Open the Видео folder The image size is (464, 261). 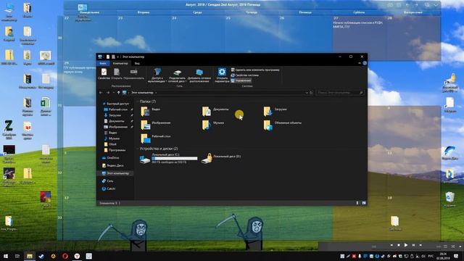(151, 111)
